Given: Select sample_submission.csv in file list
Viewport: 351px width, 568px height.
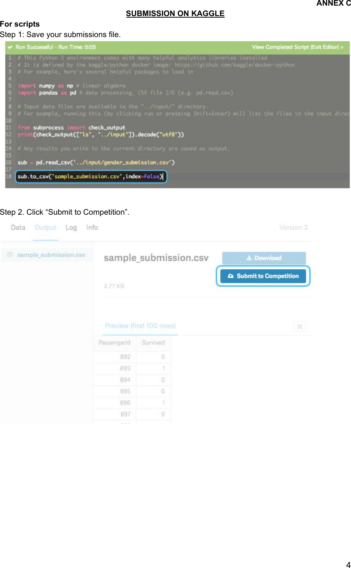Looking at the screenshot, I should pos(47,255).
